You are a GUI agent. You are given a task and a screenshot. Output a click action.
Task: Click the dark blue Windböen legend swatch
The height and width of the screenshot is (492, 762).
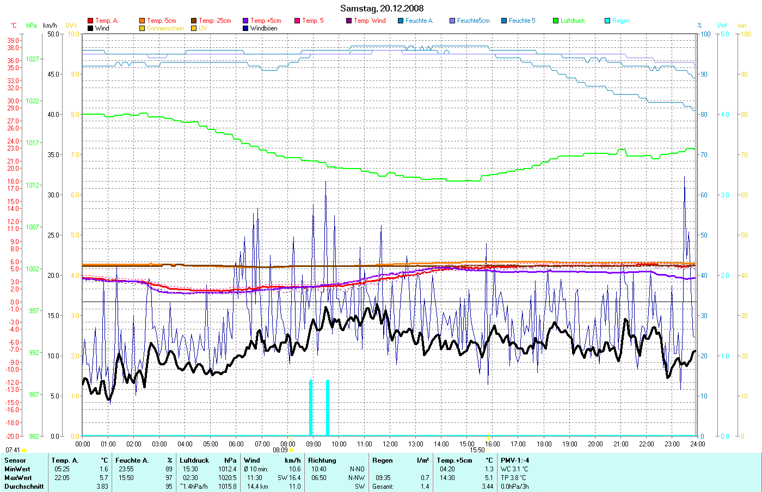[x=245, y=28]
